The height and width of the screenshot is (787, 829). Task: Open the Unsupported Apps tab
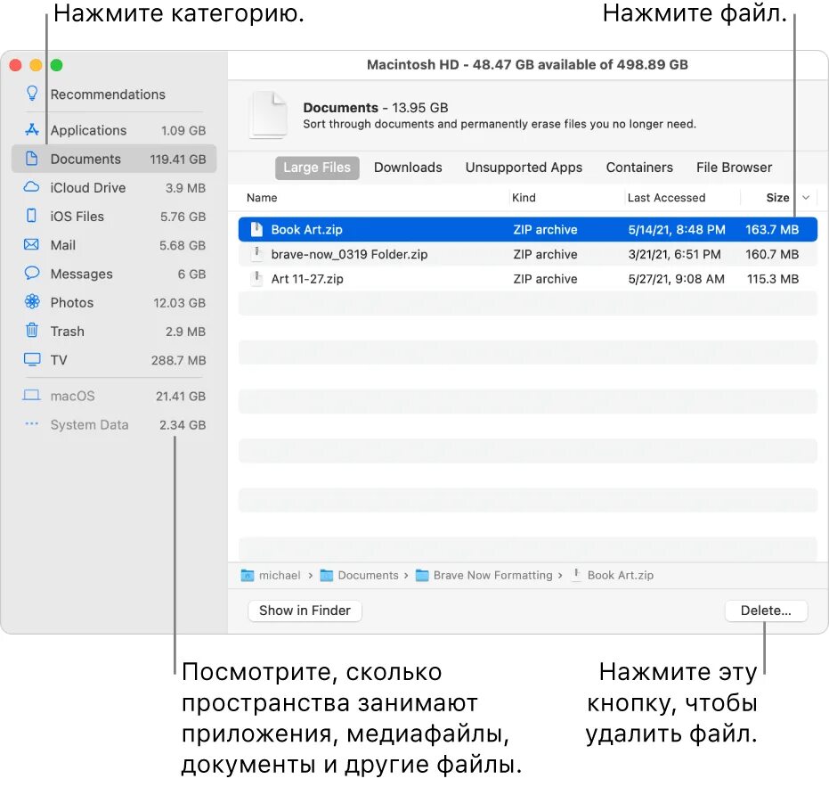[x=524, y=168]
